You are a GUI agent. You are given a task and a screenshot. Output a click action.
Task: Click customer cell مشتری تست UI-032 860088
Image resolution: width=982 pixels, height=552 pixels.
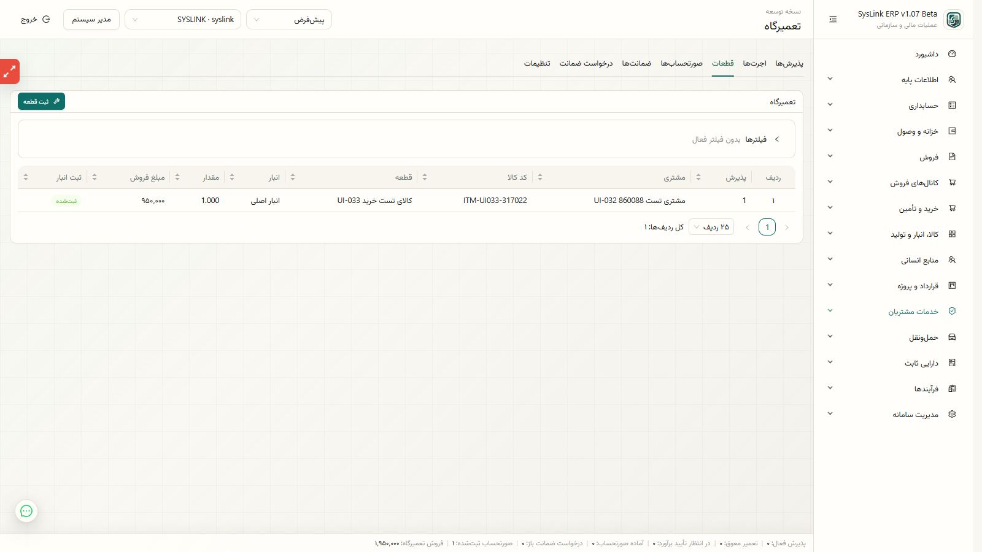(640, 201)
